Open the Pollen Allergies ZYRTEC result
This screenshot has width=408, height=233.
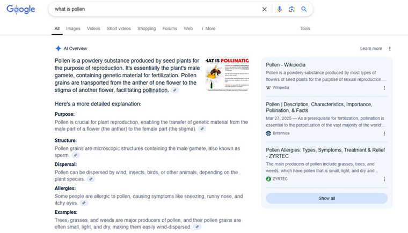(x=325, y=153)
